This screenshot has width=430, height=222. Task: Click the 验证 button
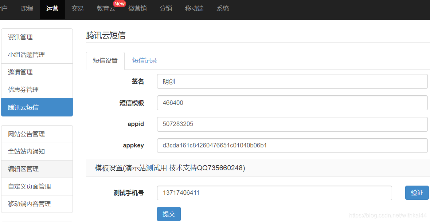pyautogui.click(x=417, y=193)
